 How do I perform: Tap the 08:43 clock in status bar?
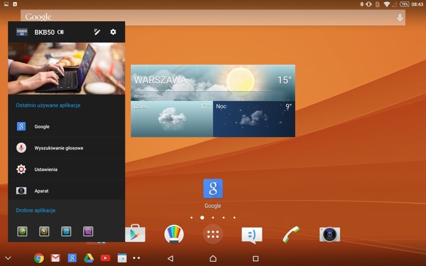tap(417, 4)
